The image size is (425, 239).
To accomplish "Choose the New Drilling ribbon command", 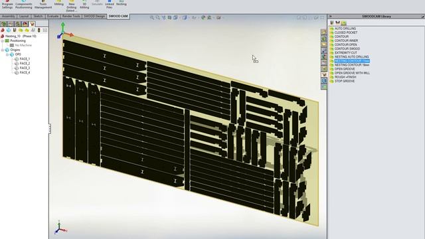I will [x=72, y=6].
